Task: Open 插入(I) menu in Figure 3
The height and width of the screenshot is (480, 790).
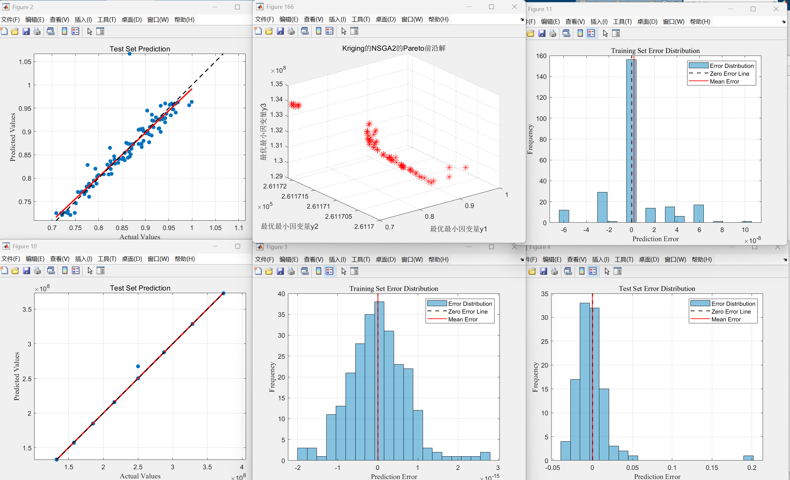Action: click(337, 260)
